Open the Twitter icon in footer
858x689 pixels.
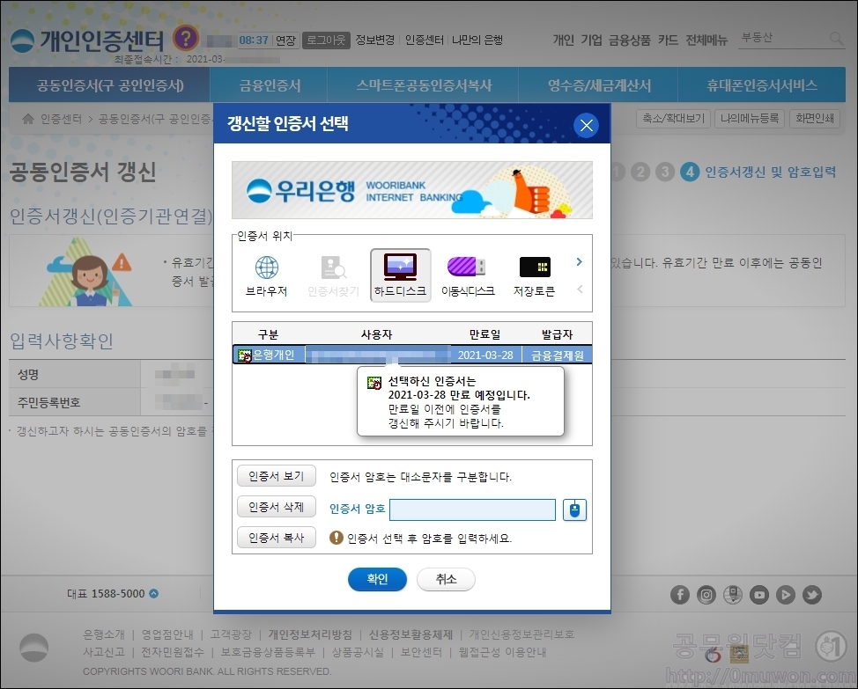coord(812,595)
